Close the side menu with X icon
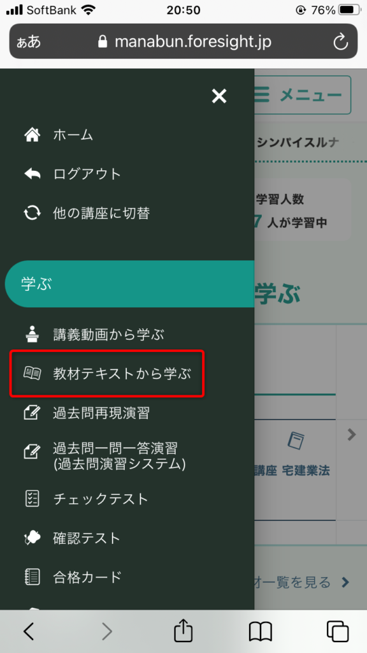 click(x=219, y=96)
